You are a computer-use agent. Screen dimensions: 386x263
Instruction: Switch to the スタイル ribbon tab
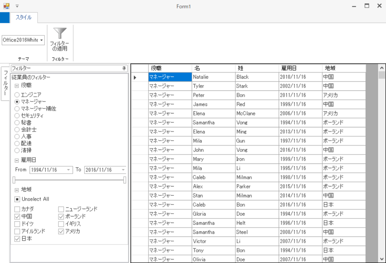pos(24,17)
